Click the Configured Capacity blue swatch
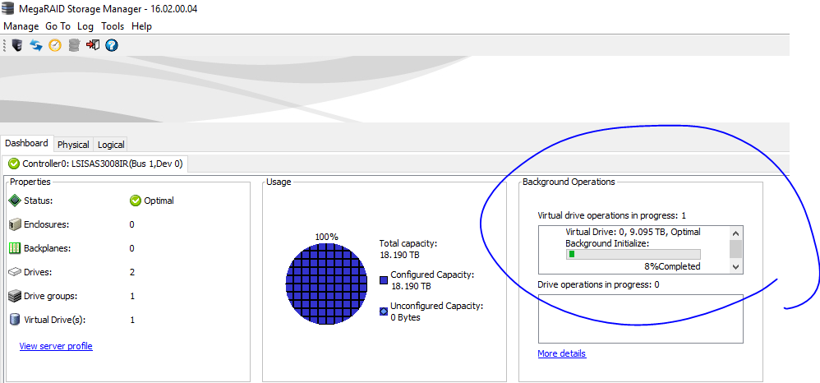Image resolution: width=820 pixels, height=383 pixels. coord(384,280)
